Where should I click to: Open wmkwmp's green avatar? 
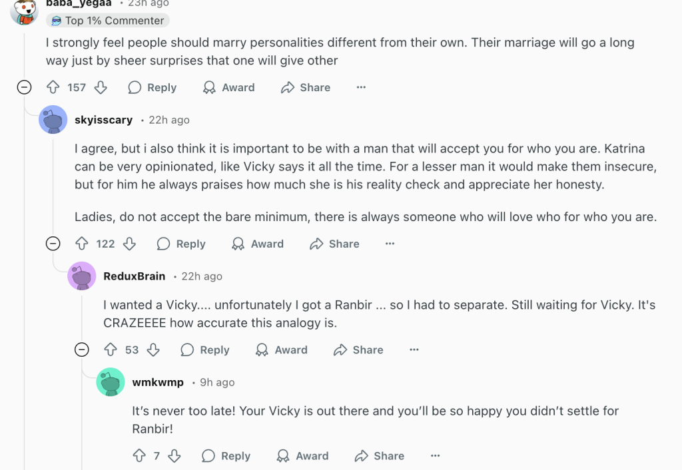pos(111,381)
